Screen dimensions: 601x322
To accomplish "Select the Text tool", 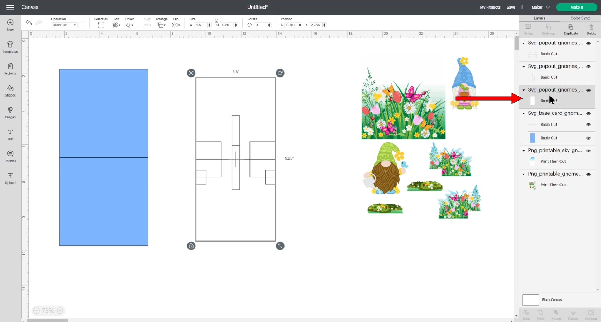I will coord(10,134).
